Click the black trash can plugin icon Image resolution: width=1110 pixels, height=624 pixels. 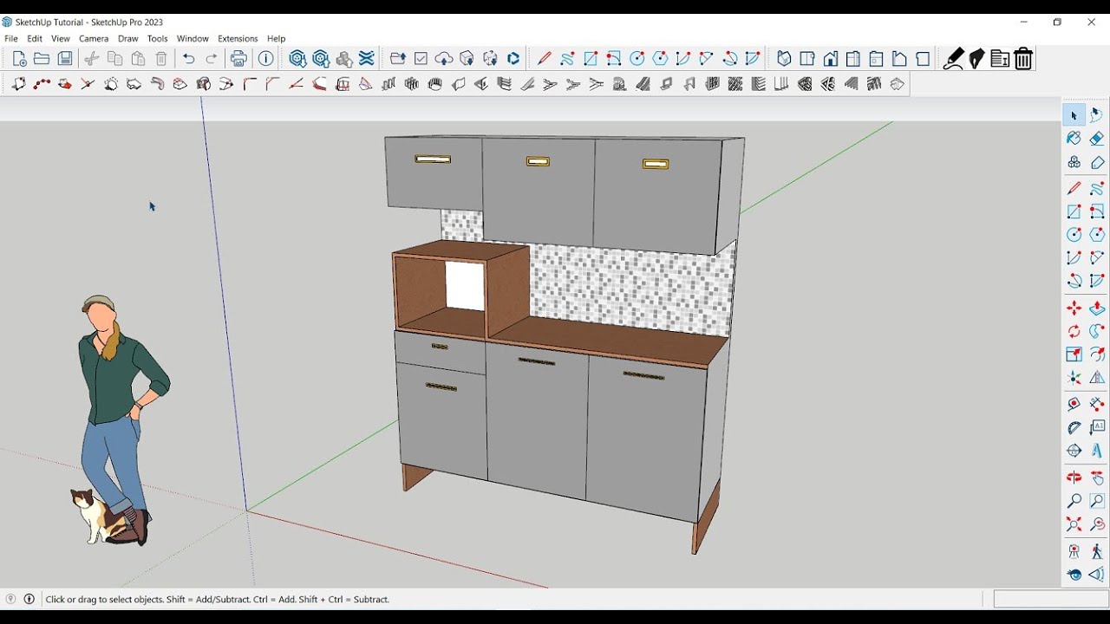pyautogui.click(x=1023, y=59)
